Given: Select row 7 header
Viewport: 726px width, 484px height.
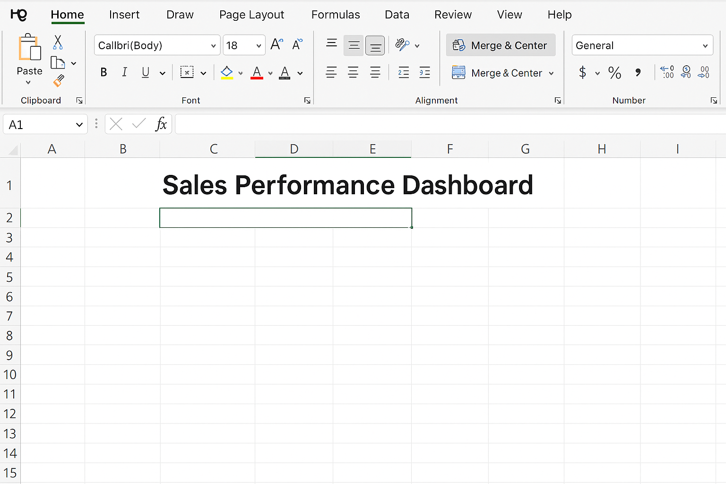Looking at the screenshot, I should (x=9, y=316).
